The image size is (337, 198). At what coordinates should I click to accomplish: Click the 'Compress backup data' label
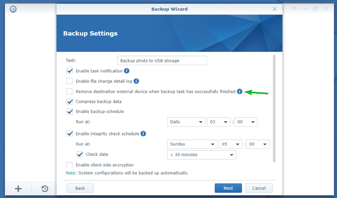99,101
